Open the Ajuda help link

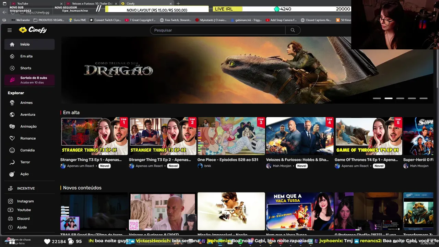pyautogui.click(x=29, y=227)
